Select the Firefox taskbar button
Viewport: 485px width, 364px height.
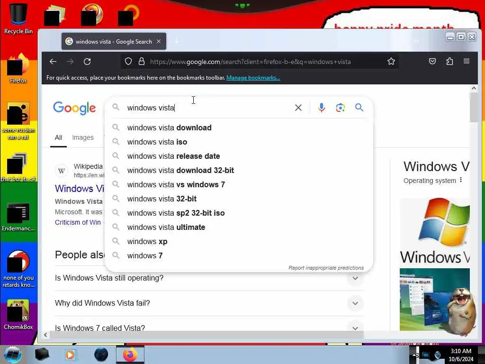click(130, 355)
